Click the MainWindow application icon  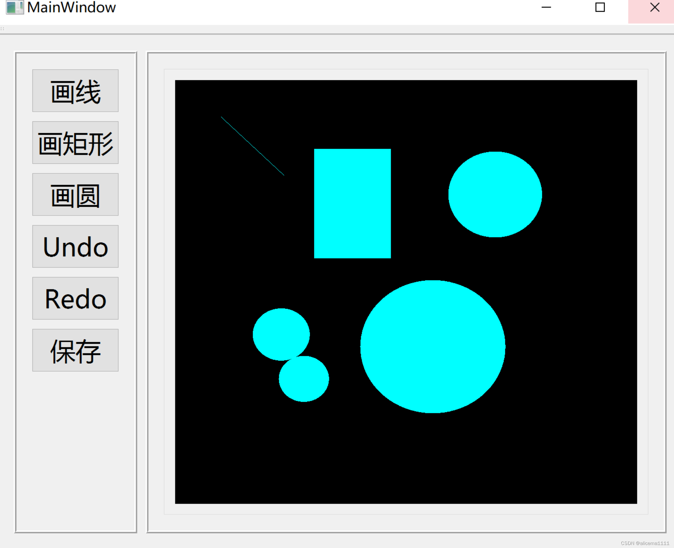[x=15, y=7]
